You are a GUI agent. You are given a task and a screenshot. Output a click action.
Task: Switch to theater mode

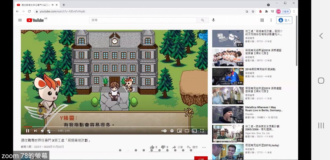coord(187,131)
